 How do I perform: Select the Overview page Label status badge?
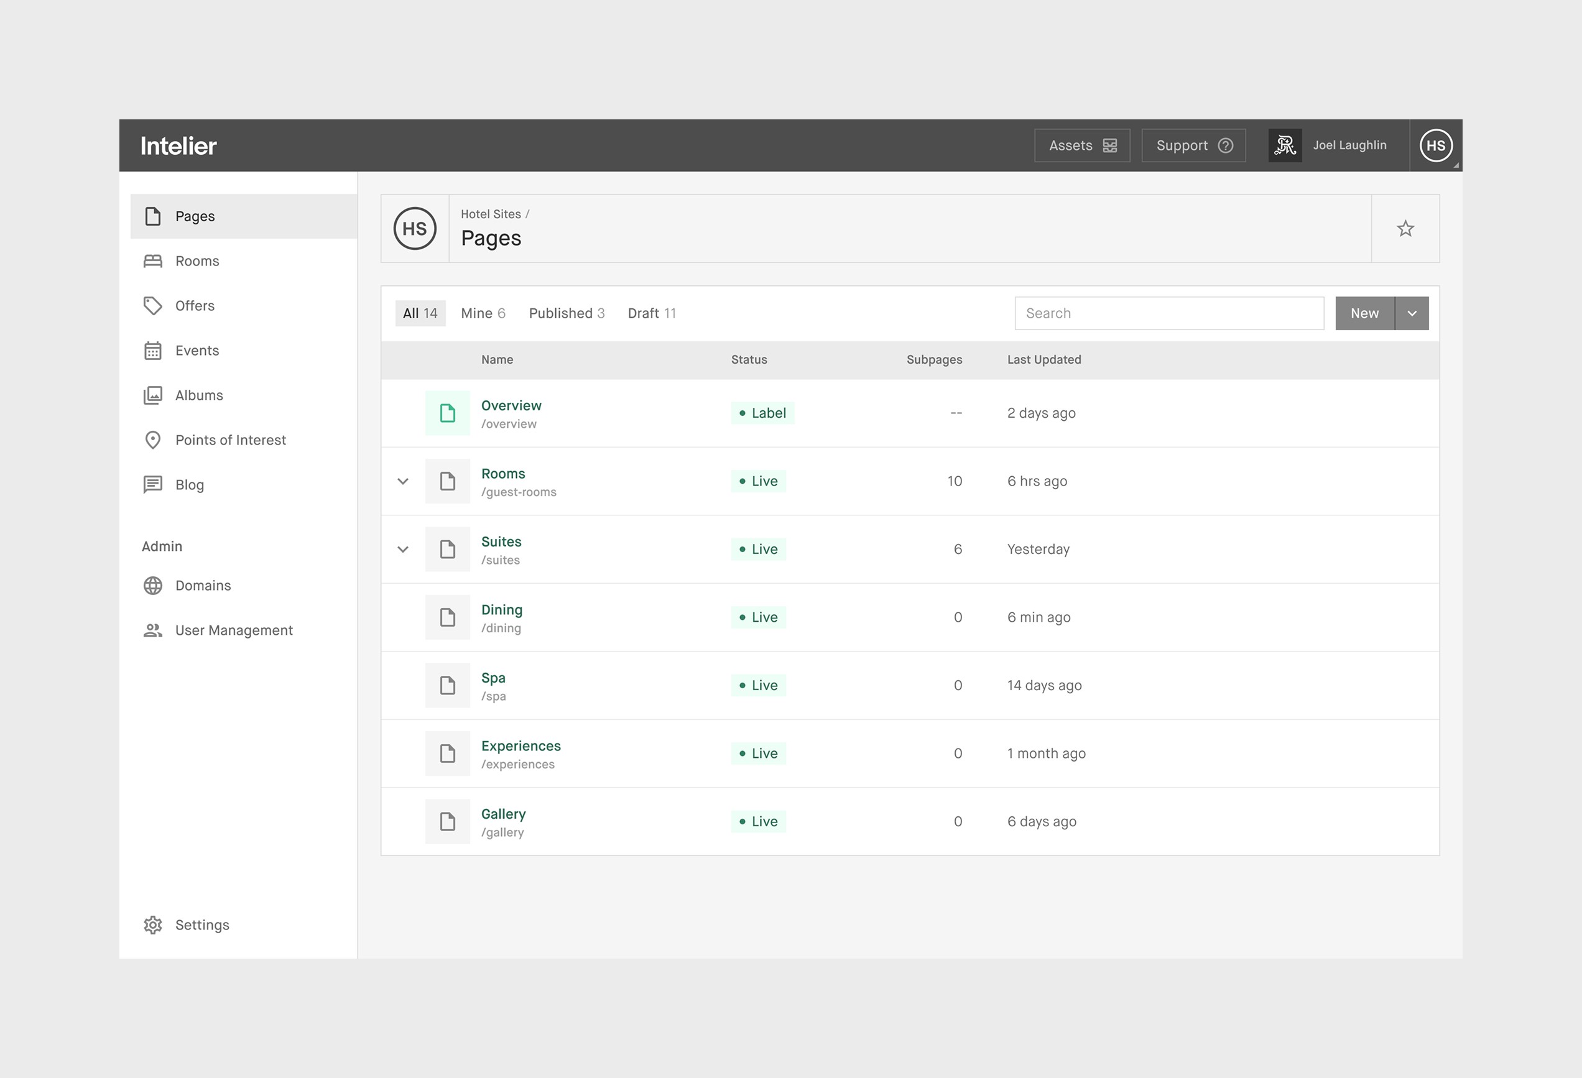point(762,412)
